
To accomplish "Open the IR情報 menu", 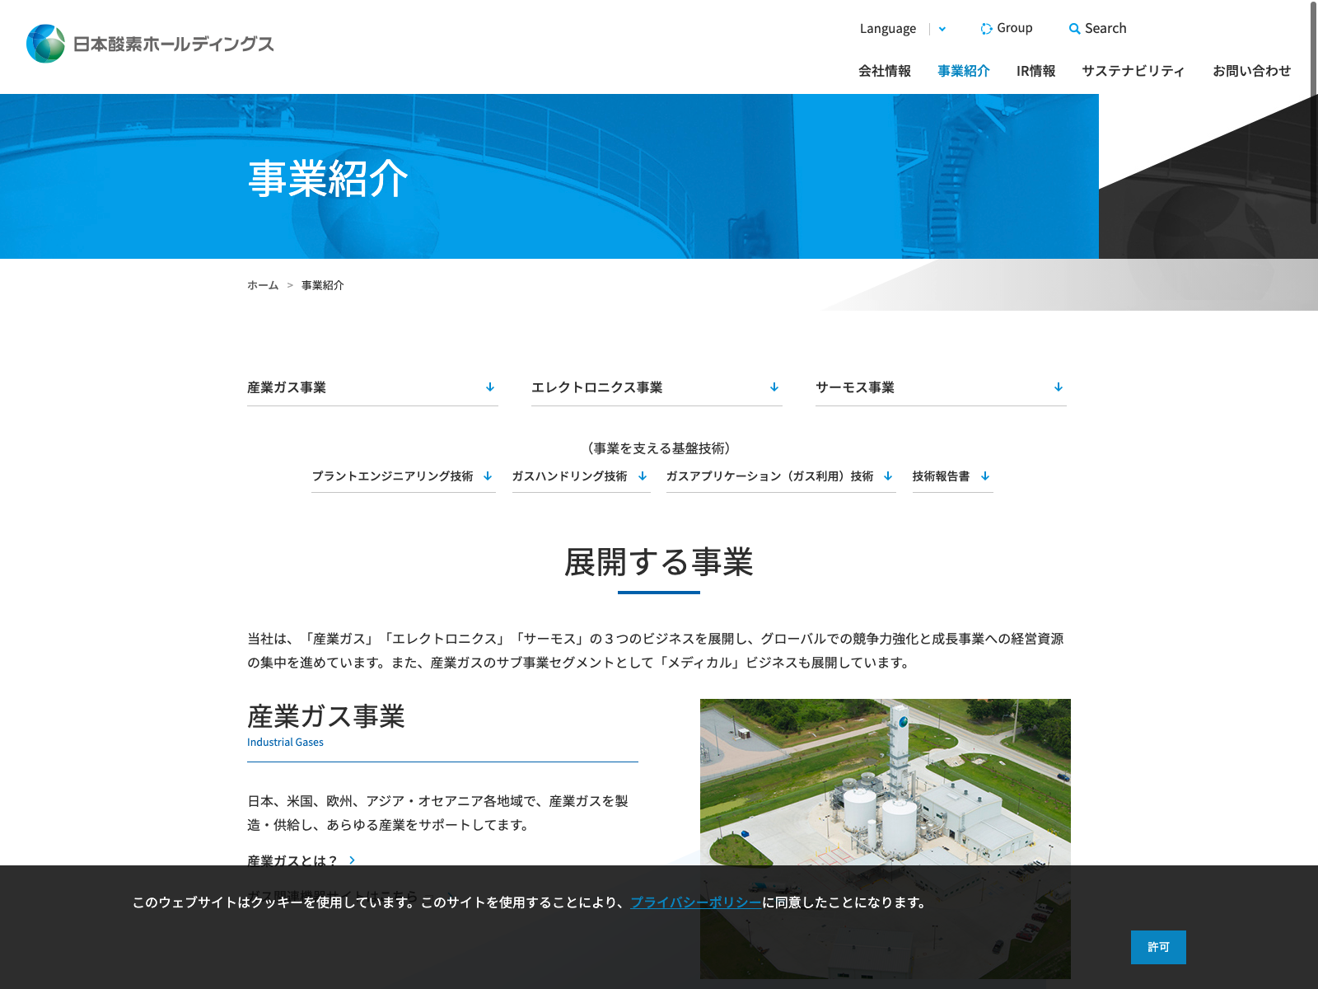I will click(x=1035, y=71).
